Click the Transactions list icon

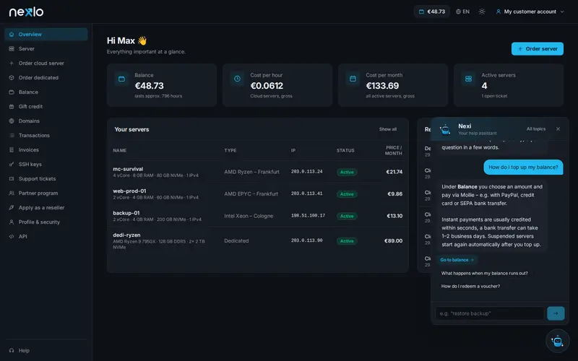click(x=12, y=135)
